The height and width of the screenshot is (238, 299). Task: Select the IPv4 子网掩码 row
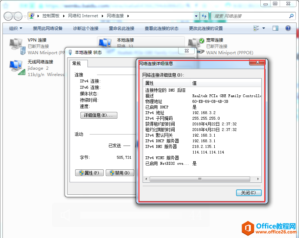(202, 118)
